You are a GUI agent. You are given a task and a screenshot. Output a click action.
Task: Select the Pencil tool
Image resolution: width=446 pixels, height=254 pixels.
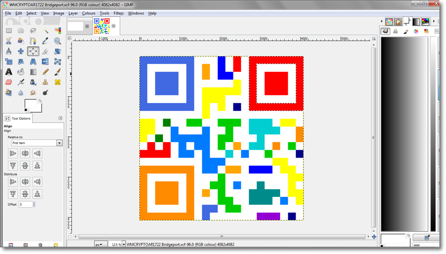pyautogui.click(x=45, y=72)
